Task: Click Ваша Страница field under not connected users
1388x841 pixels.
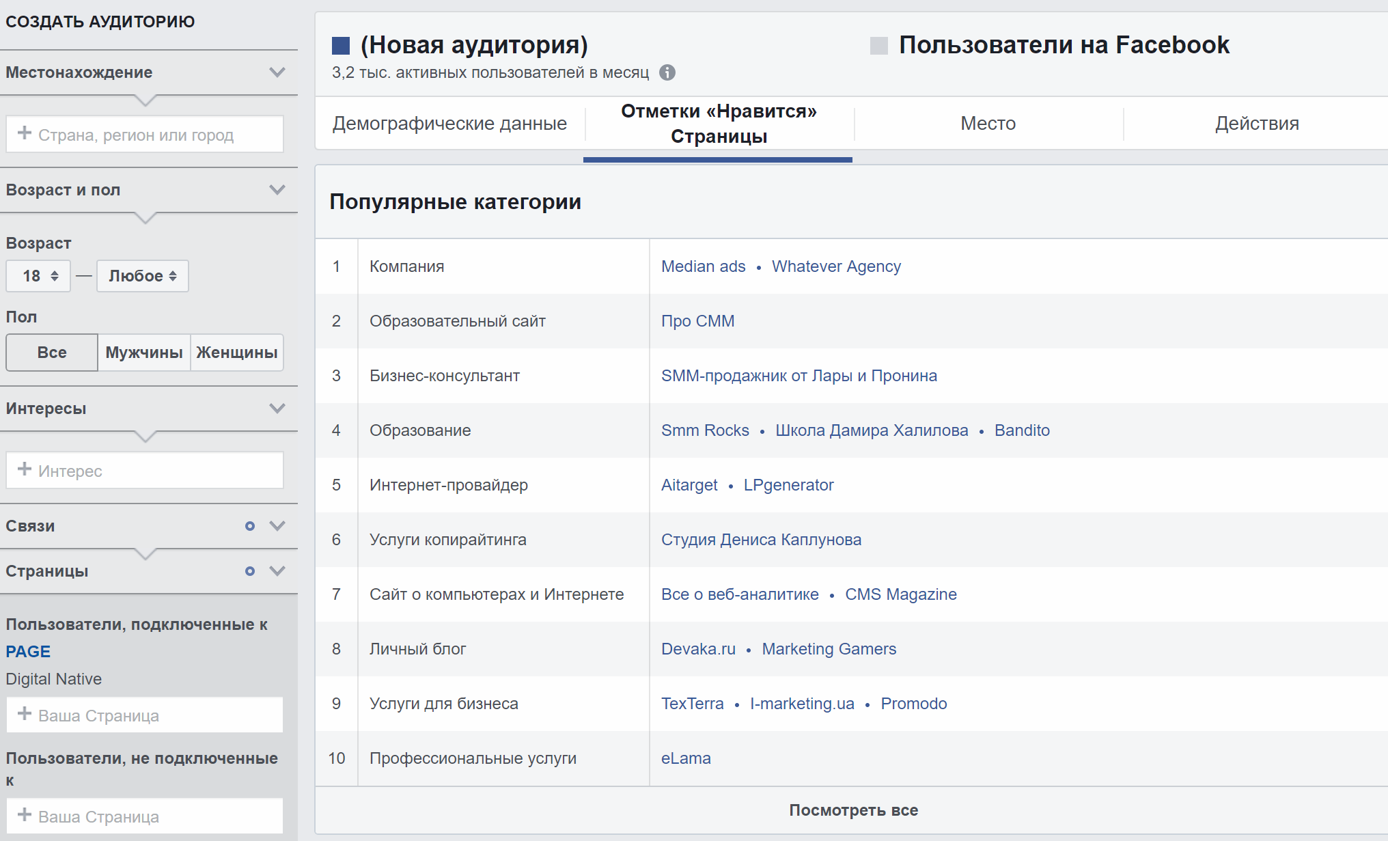Action: (x=145, y=816)
